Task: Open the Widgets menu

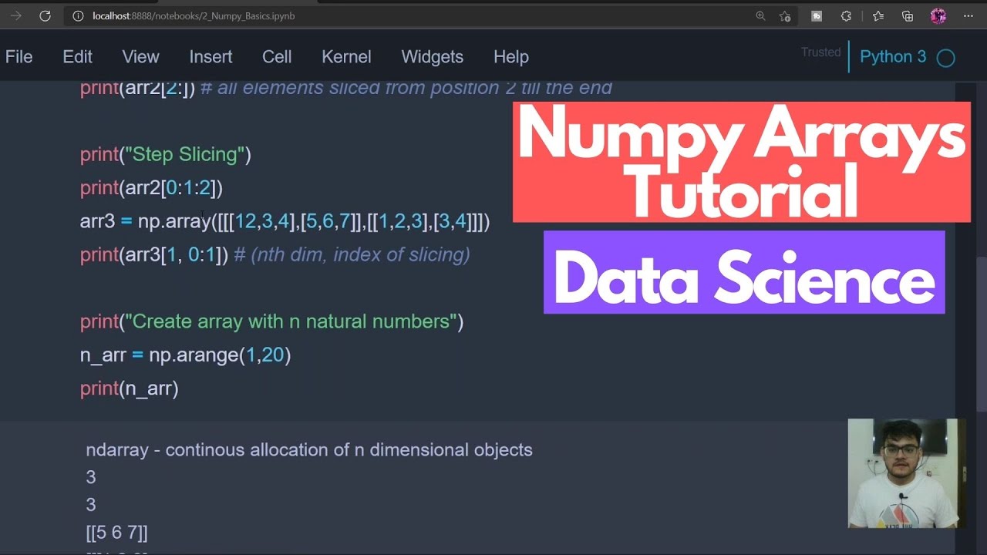Action: click(x=432, y=57)
